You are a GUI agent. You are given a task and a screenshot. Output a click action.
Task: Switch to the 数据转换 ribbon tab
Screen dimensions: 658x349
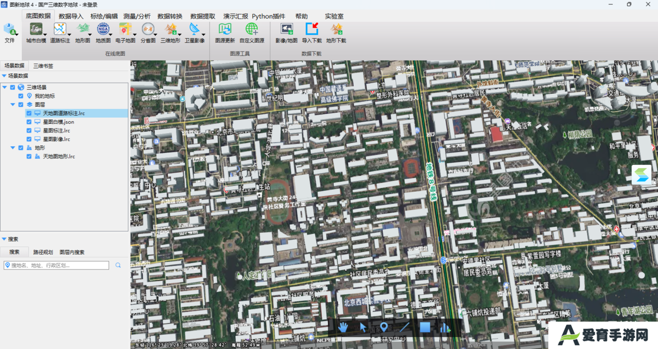pos(170,16)
